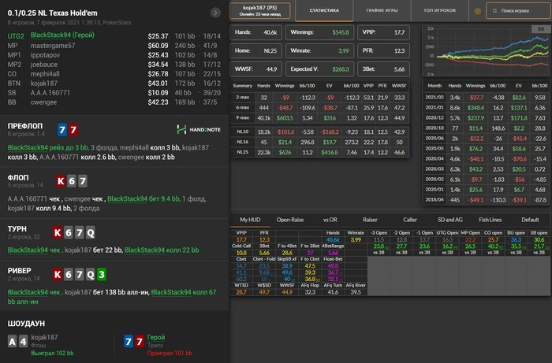Click player mephi4all in the seat list
The image size is (552, 363).
click(x=45, y=74)
